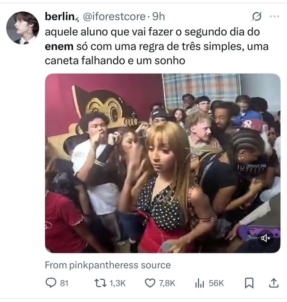Image resolution: width=287 pixels, height=302 pixels.
Task: Play the party video in the tweet
Action: (x=162, y=163)
